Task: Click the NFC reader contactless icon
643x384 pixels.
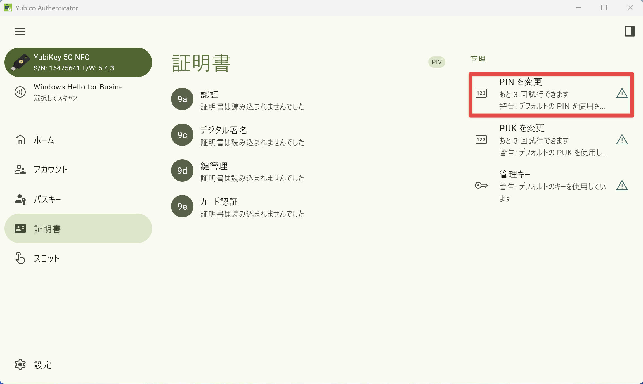Action: point(20,92)
